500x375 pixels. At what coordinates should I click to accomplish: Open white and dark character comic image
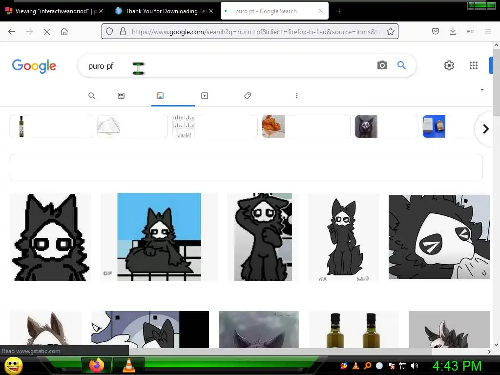[150, 330]
